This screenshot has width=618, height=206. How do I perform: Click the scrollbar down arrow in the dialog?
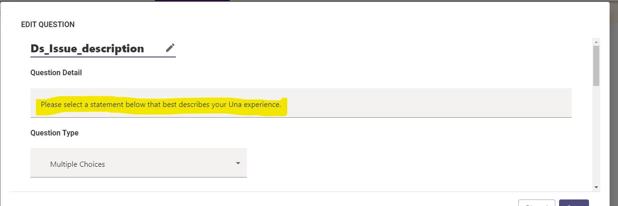point(596,187)
